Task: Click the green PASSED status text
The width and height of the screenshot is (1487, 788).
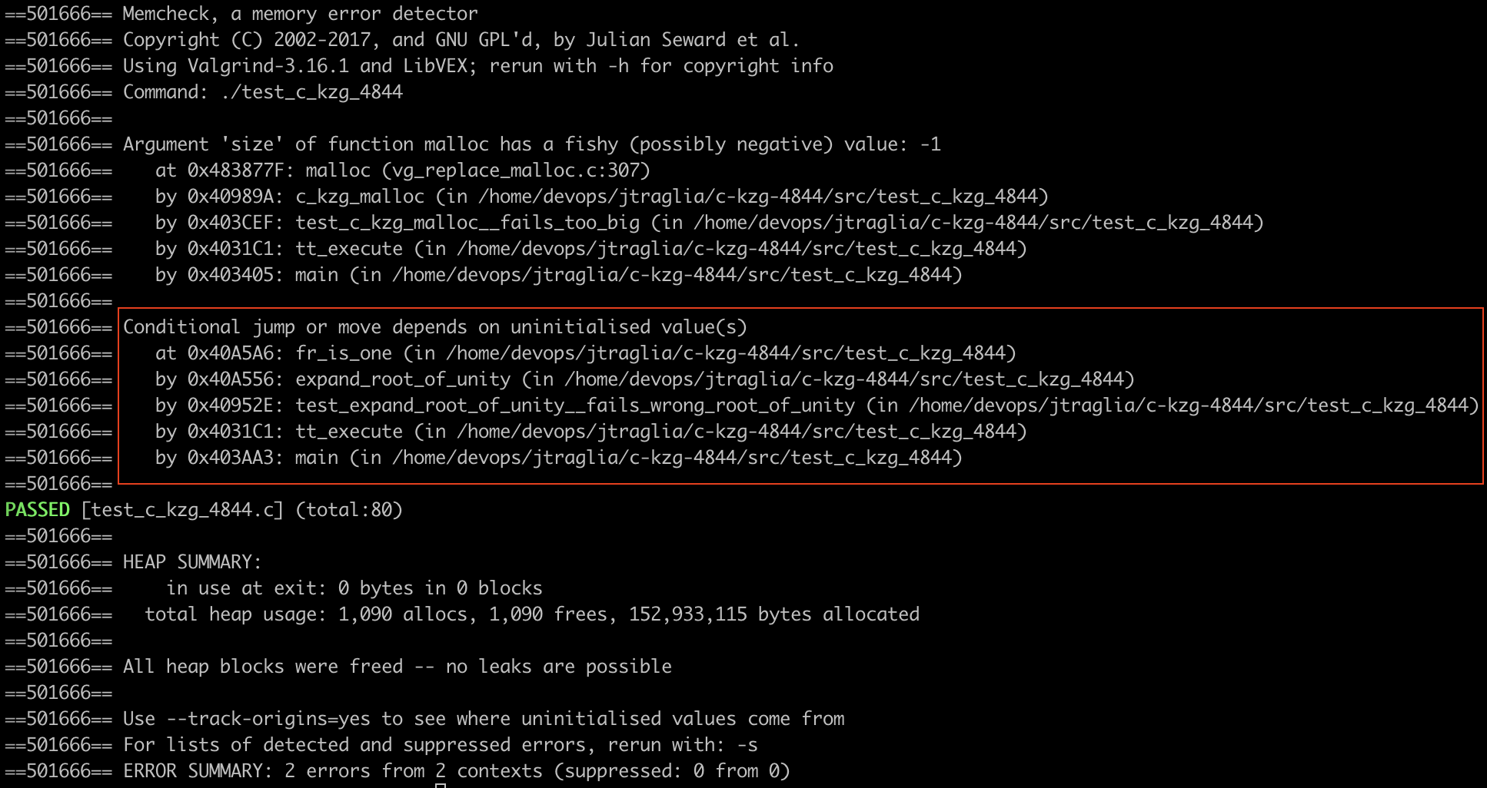Action: [x=37, y=510]
